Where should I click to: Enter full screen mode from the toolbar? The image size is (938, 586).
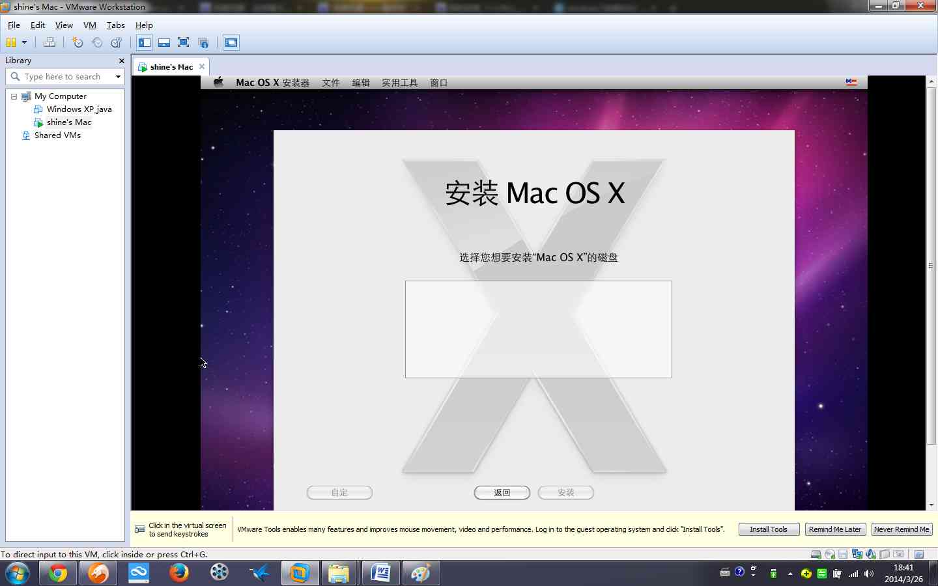pyautogui.click(x=184, y=42)
